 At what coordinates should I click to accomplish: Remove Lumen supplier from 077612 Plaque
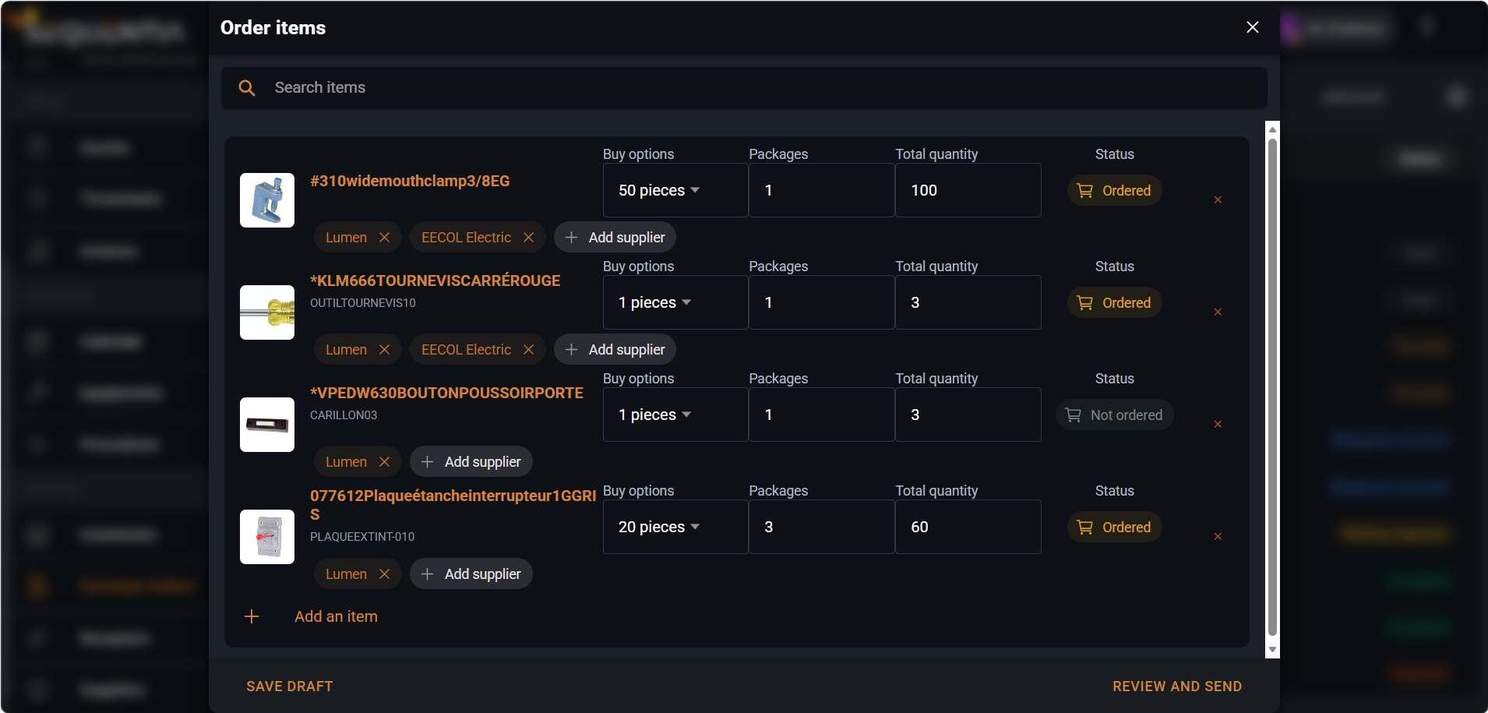point(384,574)
